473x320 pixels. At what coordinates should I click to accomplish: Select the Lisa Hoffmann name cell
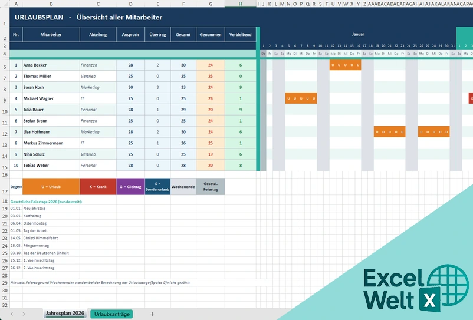click(51, 132)
